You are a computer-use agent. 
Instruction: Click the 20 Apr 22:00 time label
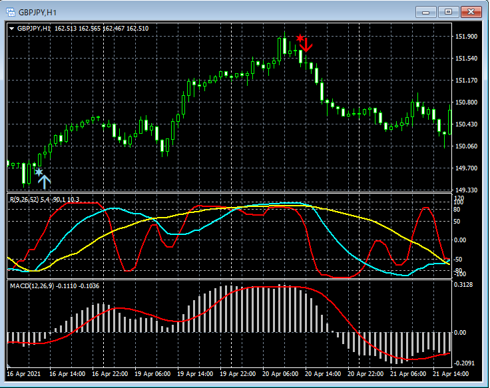(366, 373)
